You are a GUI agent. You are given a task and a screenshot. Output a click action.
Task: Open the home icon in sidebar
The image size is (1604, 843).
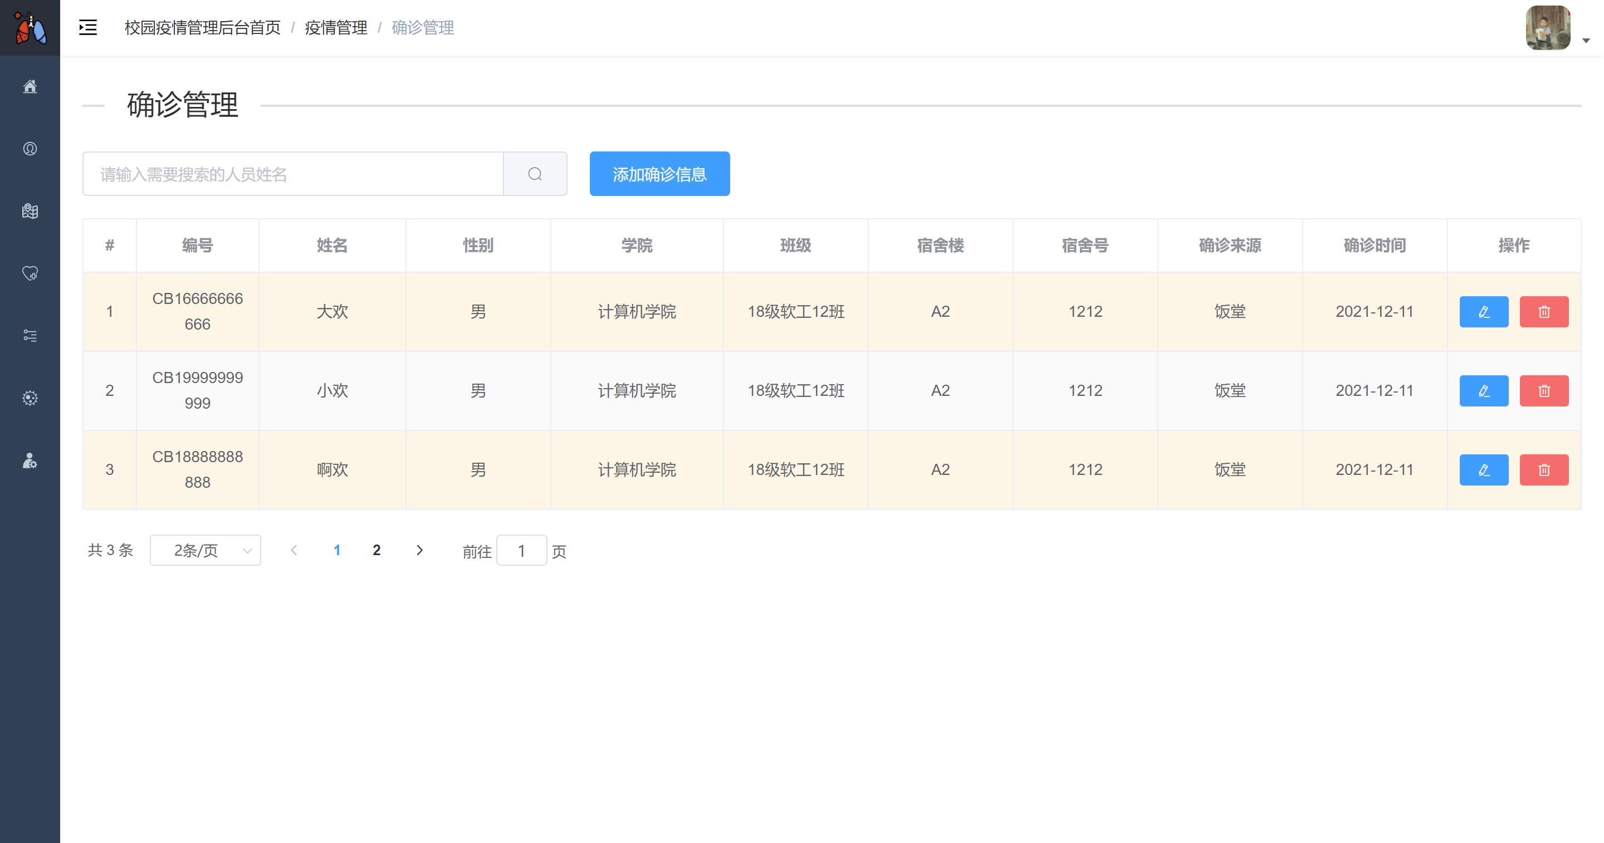(x=30, y=86)
